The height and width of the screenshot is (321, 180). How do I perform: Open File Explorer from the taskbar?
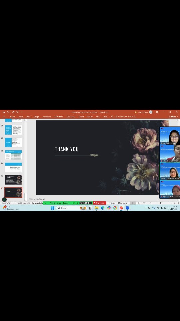click(97, 208)
